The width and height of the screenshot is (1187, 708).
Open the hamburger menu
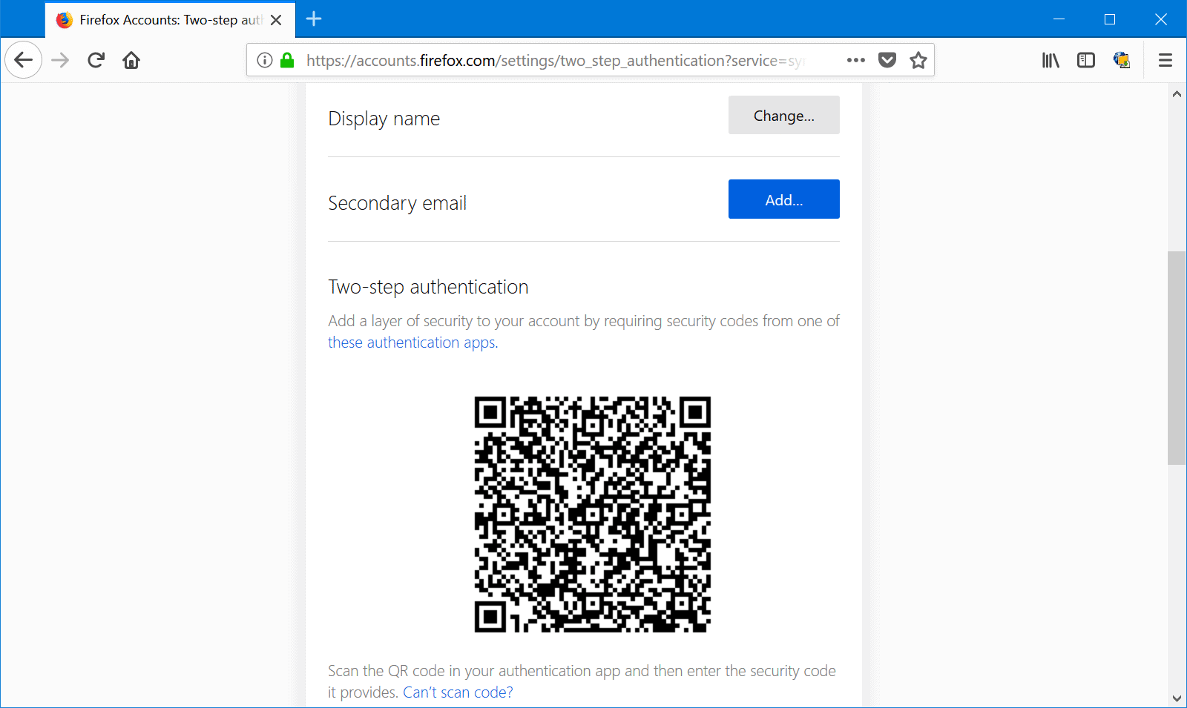pos(1165,60)
